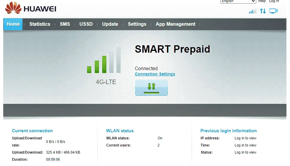Screen dimensions: 290x166
Task: Click the data transfer arrows icon in header
Action: point(263,11)
